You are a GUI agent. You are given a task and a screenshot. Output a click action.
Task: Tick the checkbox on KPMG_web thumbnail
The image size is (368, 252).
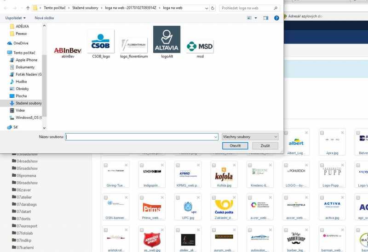[178, 165]
